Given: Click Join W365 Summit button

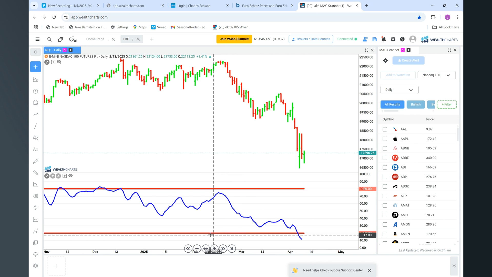Looking at the screenshot, I should point(234,39).
